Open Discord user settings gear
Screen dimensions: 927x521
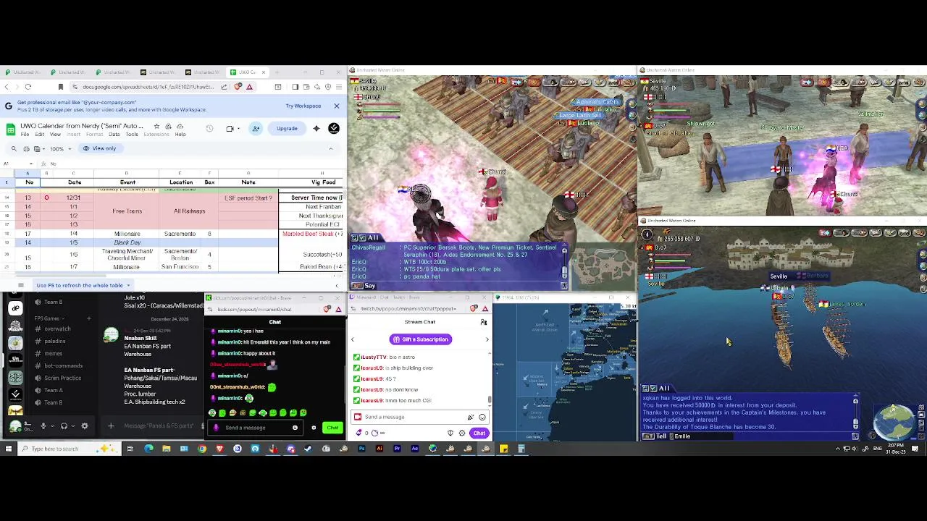coord(85,426)
